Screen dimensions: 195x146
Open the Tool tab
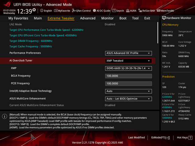pyautogui.click(x=135, y=18)
